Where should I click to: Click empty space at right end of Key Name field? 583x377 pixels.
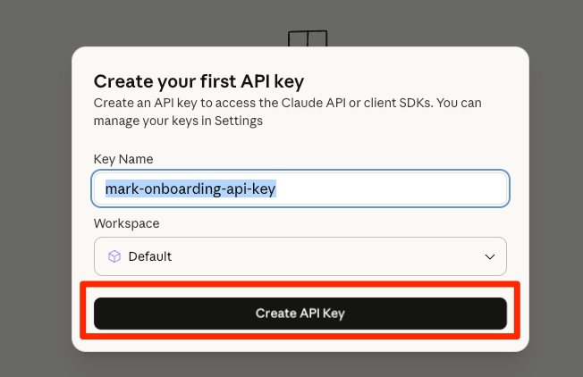point(447,189)
